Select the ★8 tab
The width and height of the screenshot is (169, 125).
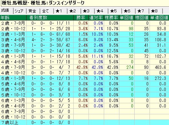(x=156, y=11)
